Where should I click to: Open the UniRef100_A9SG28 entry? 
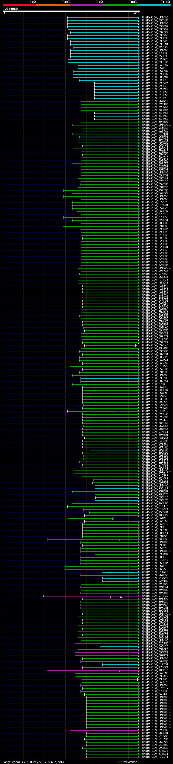pos(155,679)
